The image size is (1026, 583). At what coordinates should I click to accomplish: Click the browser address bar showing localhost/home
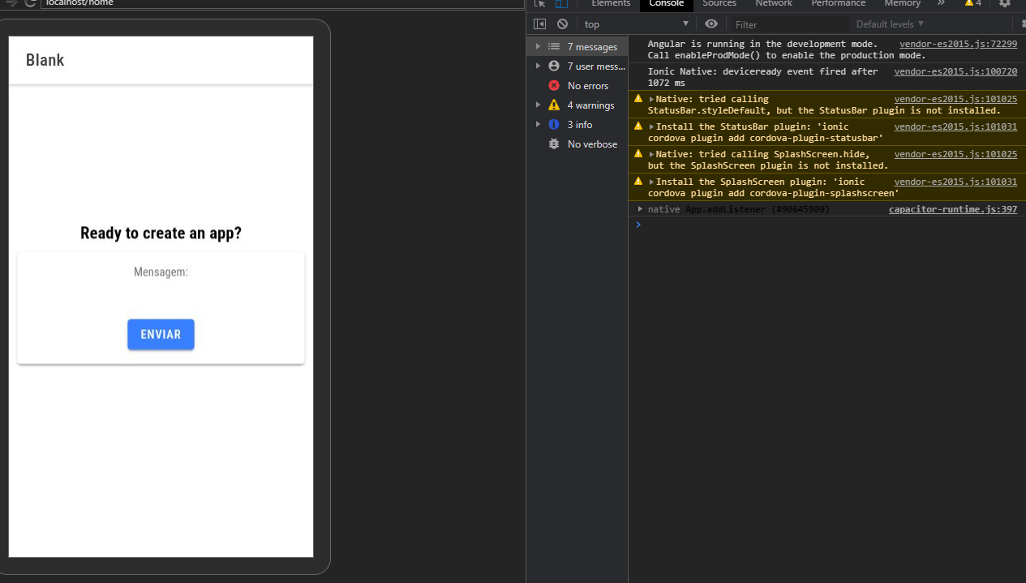point(284,3)
